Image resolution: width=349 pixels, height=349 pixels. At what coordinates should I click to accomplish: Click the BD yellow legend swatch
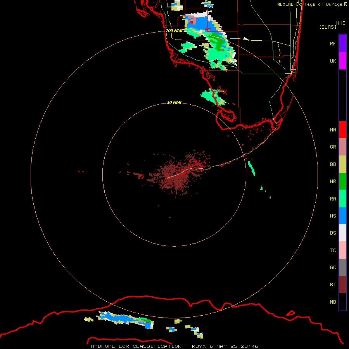click(342, 164)
